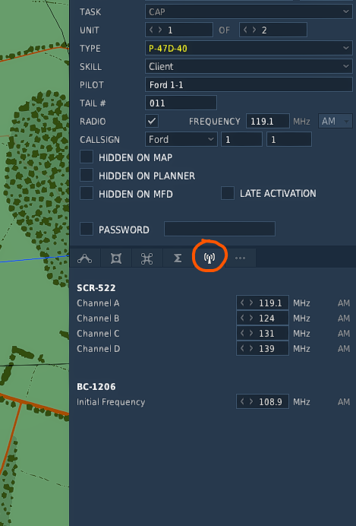Decrease Channel D frequency arrow
This screenshot has height=526, width=356.
tap(242, 349)
